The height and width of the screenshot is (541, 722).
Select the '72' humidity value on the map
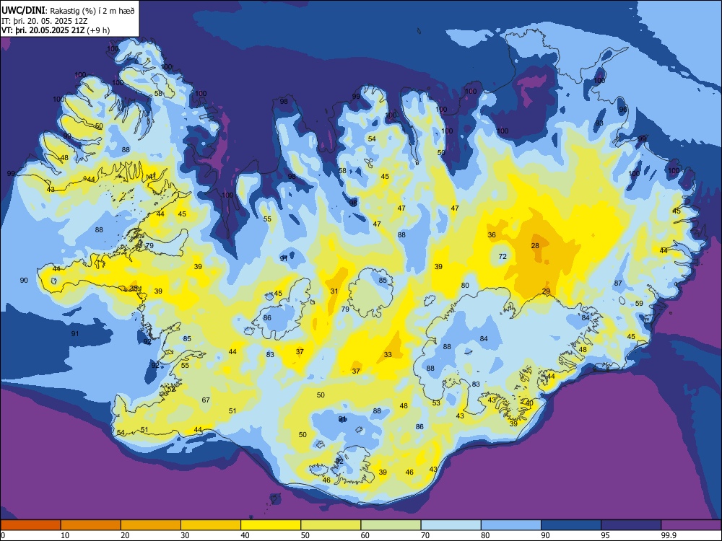pyautogui.click(x=503, y=256)
